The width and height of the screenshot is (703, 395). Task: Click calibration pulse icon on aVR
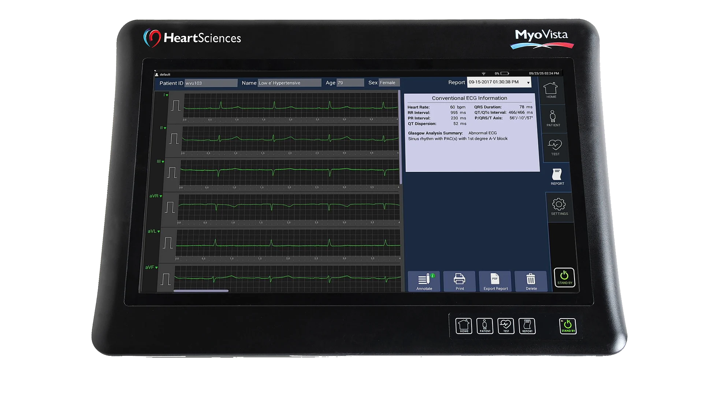[170, 207]
